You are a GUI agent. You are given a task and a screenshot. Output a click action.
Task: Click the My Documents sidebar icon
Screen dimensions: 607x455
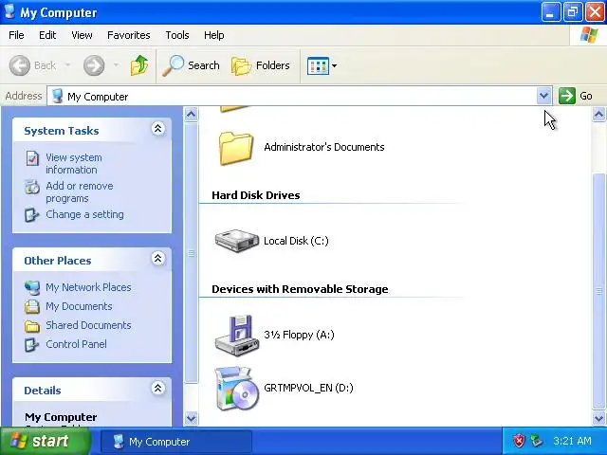[x=32, y=306]
